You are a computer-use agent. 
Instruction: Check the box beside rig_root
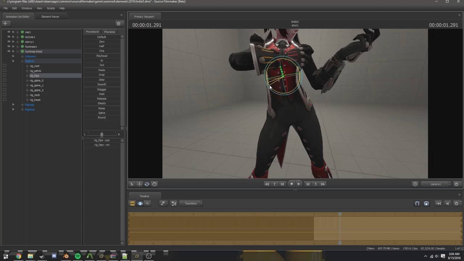(x=4, y=66)
